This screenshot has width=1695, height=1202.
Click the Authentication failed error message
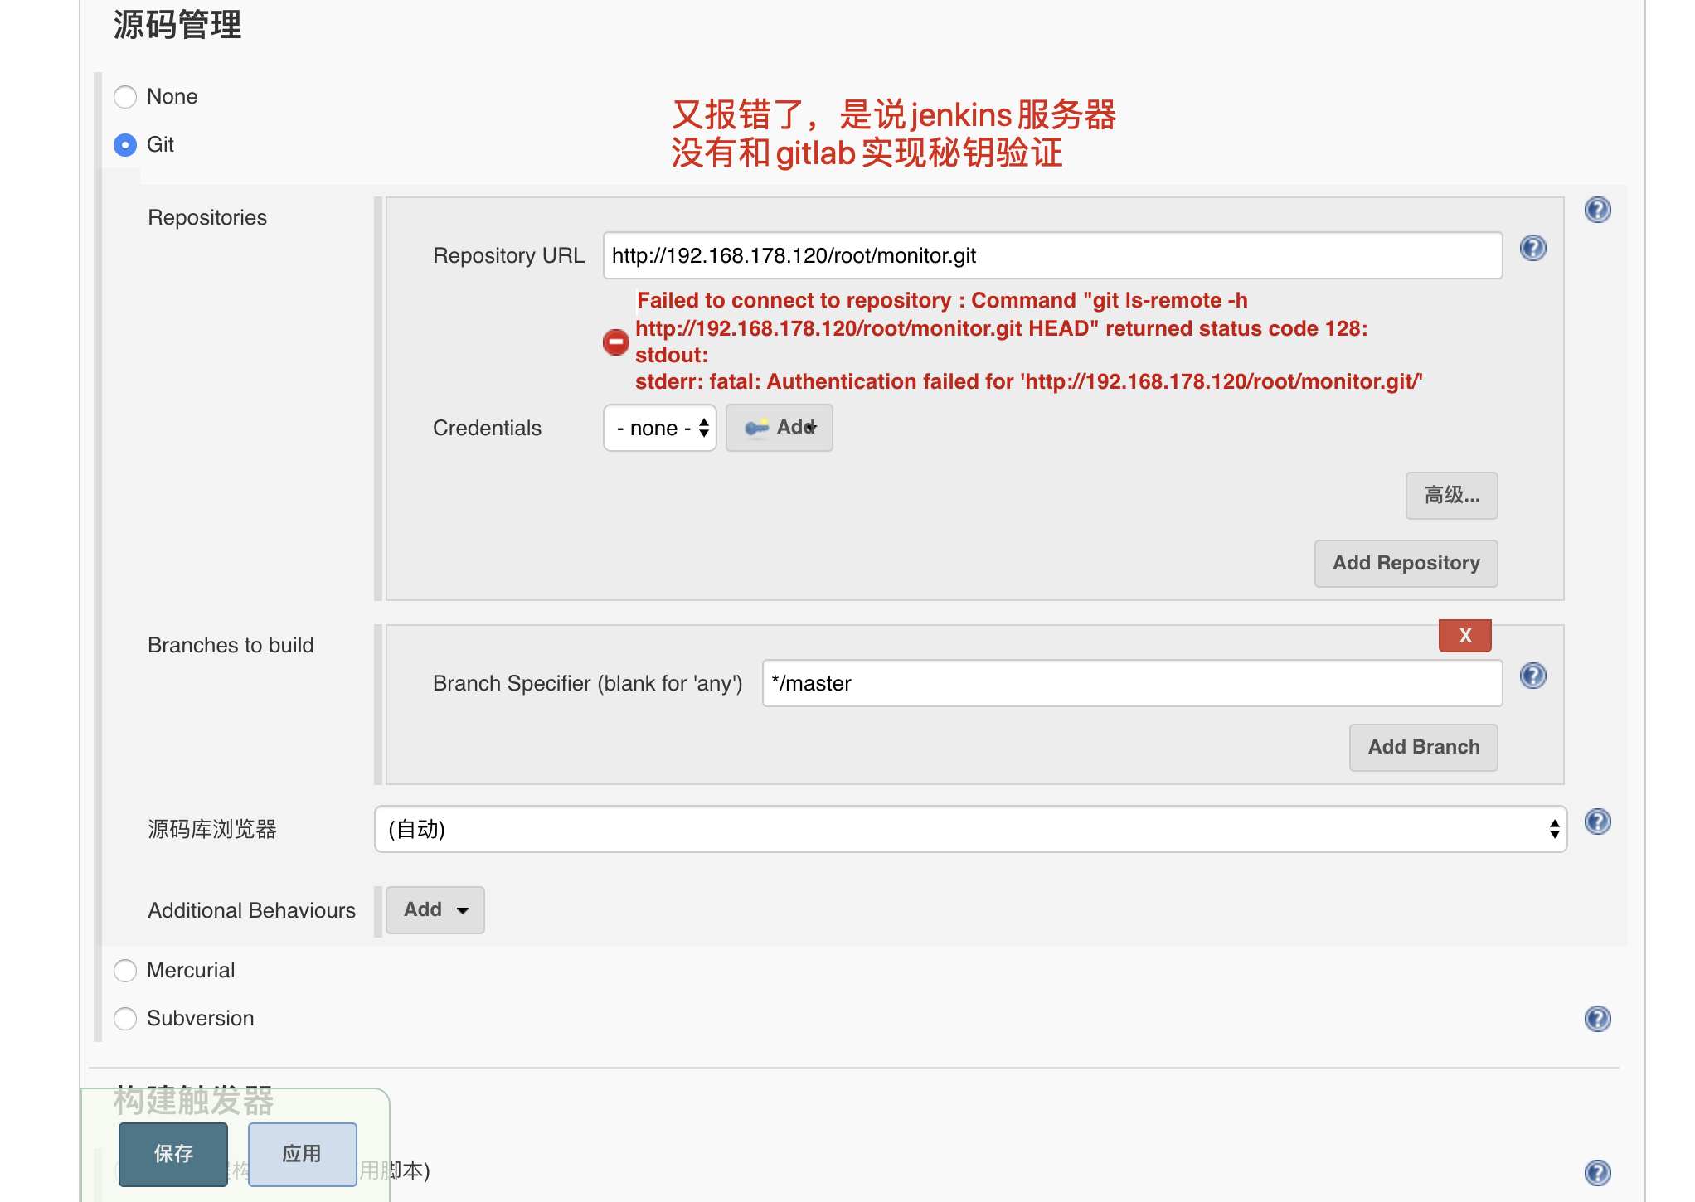1028,381
